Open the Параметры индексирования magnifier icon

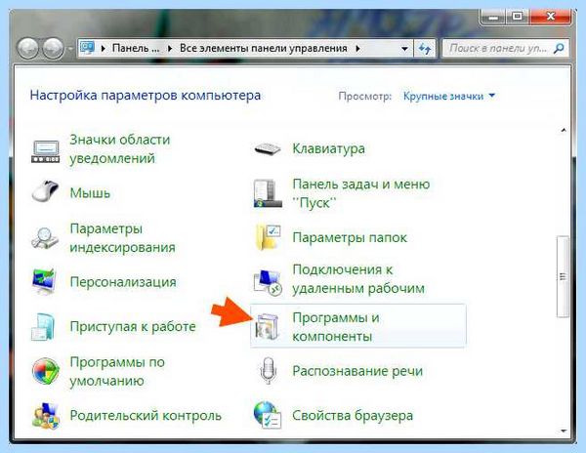pos(45,238)
